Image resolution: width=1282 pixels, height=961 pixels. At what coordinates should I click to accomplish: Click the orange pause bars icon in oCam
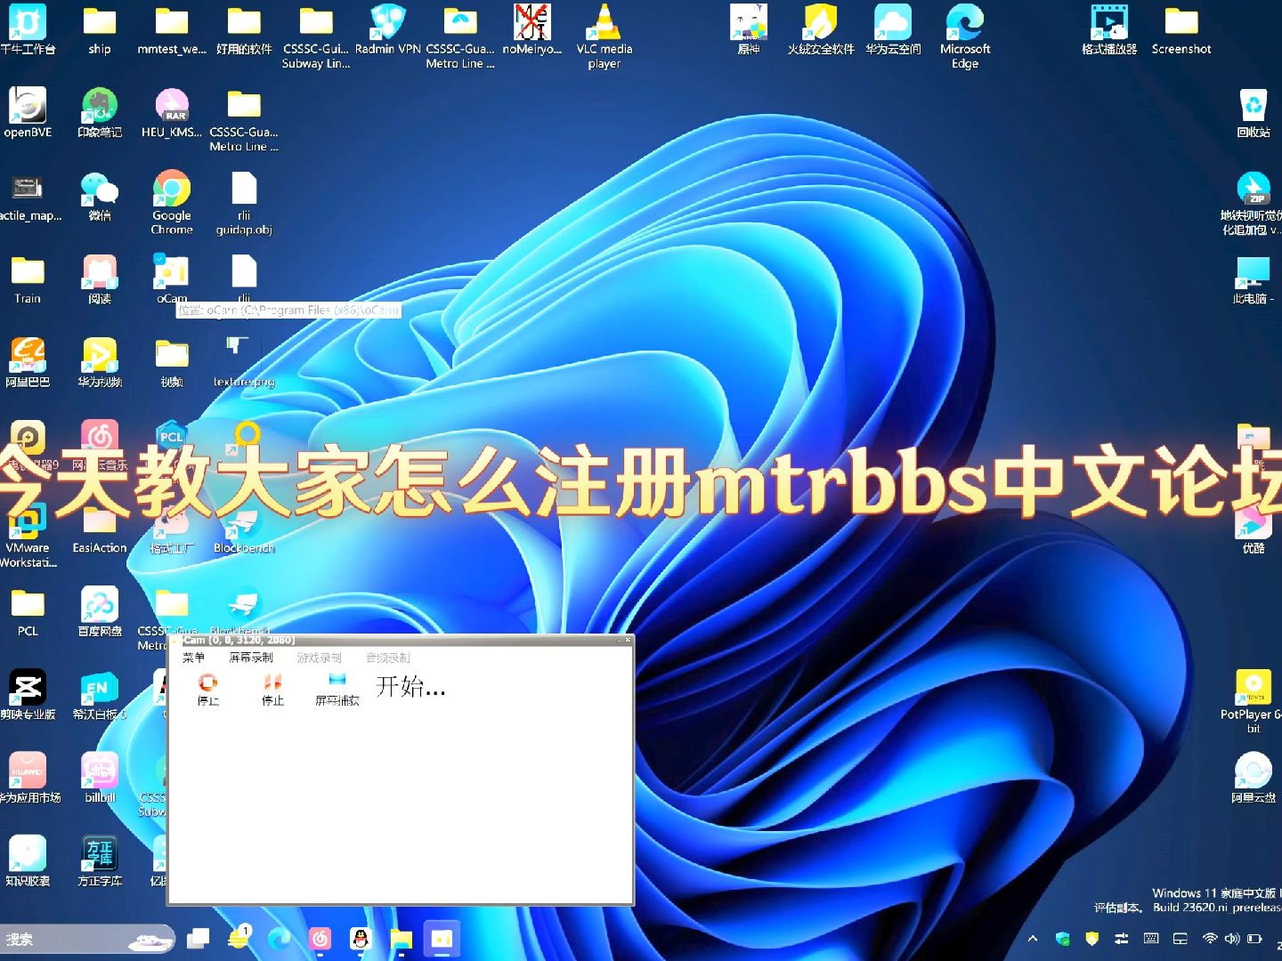tap(272, 682)
